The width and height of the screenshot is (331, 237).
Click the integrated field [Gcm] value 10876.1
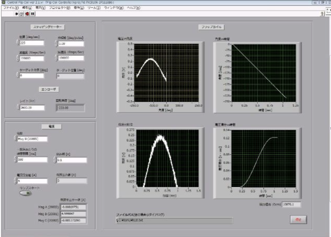[x=291, y=204]
